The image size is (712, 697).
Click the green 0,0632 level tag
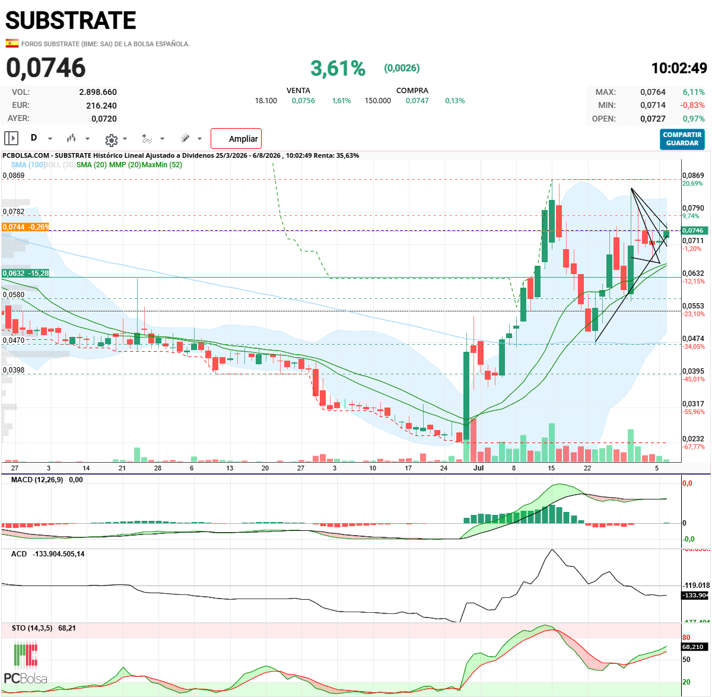click(x=27, y=273)
